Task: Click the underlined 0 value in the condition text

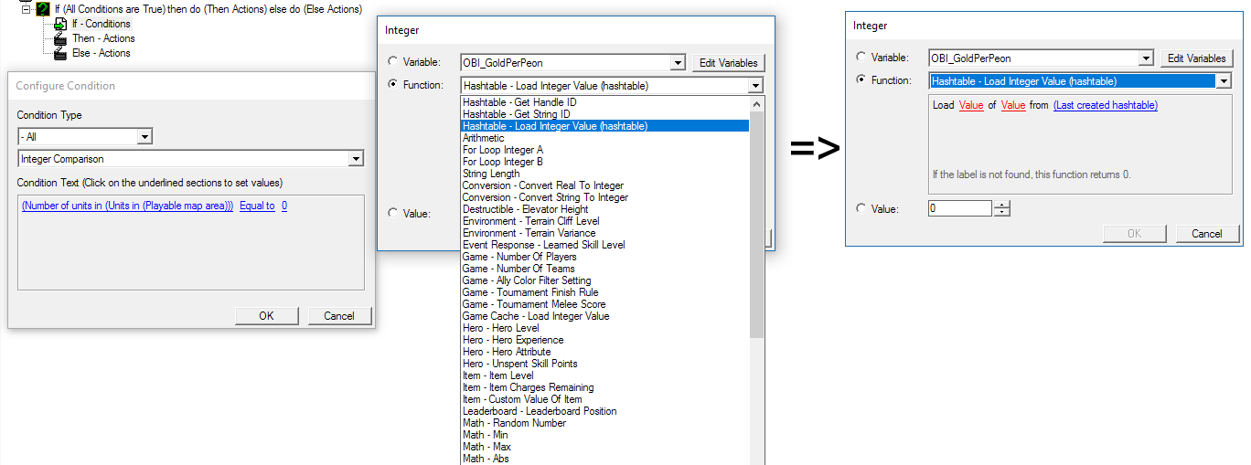Action: point(284,206)
